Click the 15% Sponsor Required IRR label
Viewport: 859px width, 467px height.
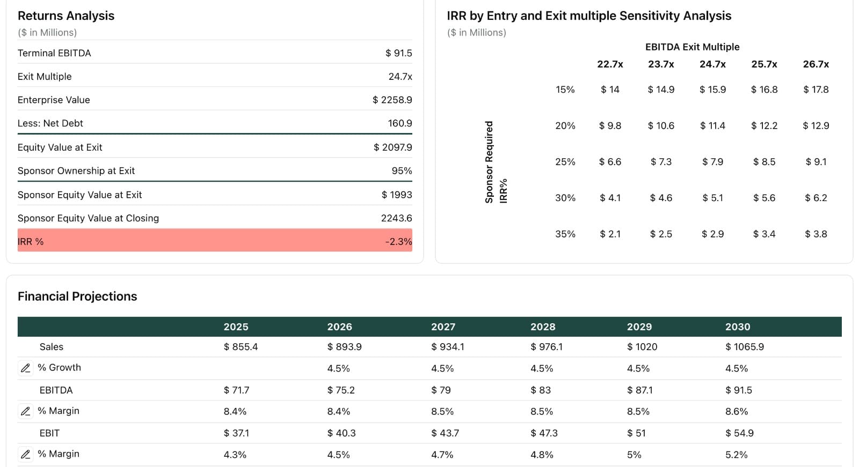pyautogui.click(x=565, y=90)
